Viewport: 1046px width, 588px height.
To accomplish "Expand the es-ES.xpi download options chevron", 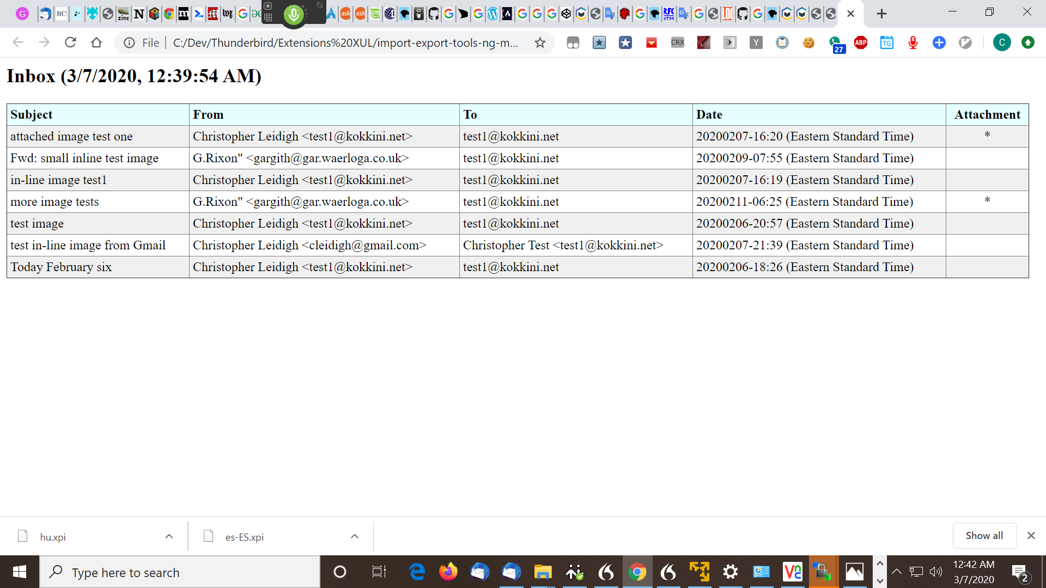I will click(x=355, y=536).
